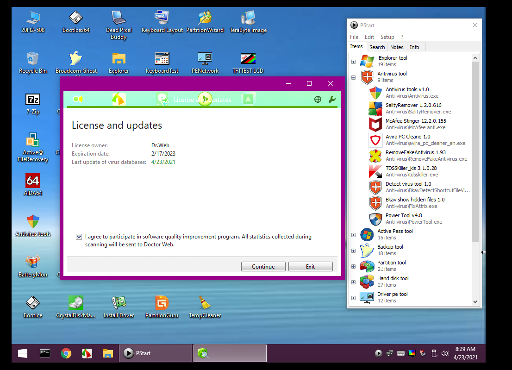Open PStart File menu
The width and height of the screenshot is (512, 370).
click(354, 37)
